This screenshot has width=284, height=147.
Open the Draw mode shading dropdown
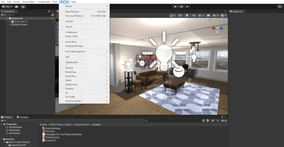[x=172, y=16]
